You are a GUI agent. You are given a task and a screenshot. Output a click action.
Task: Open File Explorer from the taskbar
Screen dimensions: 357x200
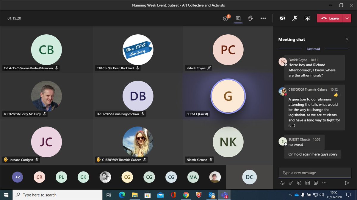click(135, 195)
